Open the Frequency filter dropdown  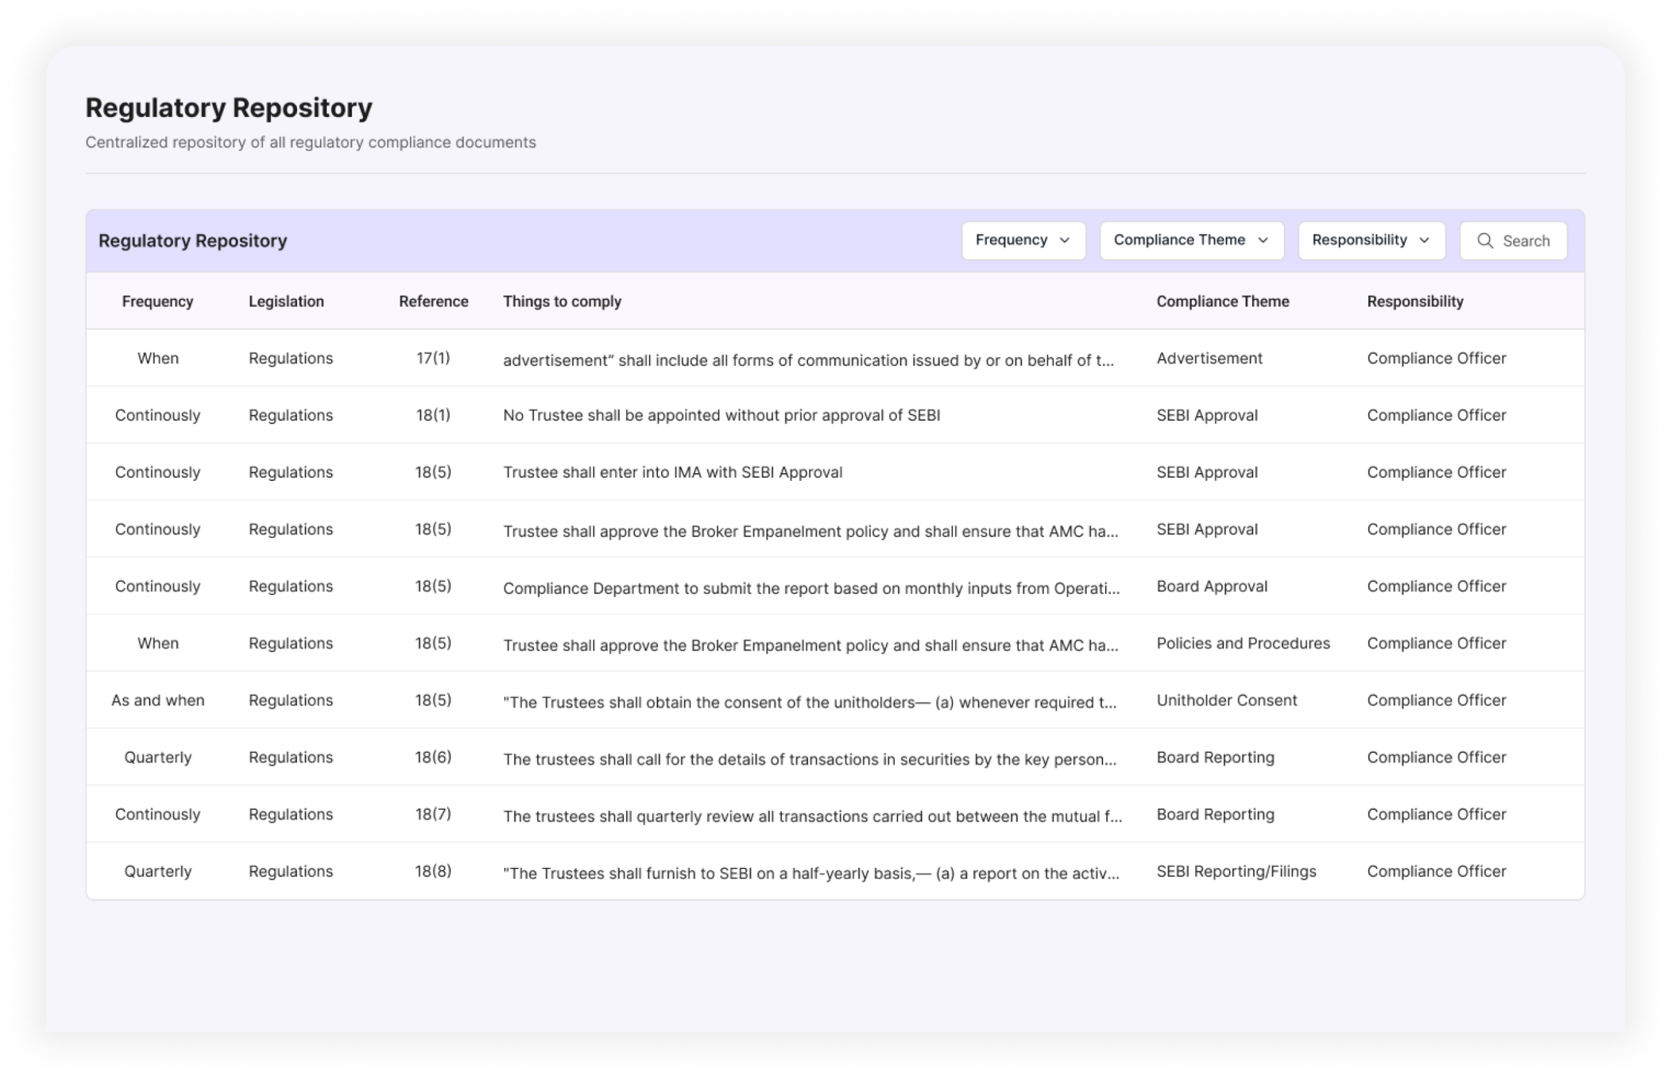coord(1023,241)
